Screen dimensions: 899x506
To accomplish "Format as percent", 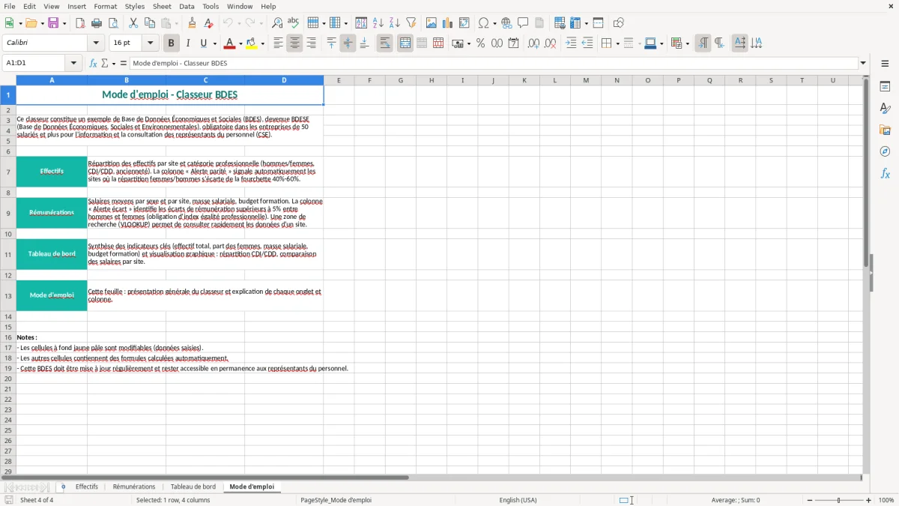I will [480, 43].
